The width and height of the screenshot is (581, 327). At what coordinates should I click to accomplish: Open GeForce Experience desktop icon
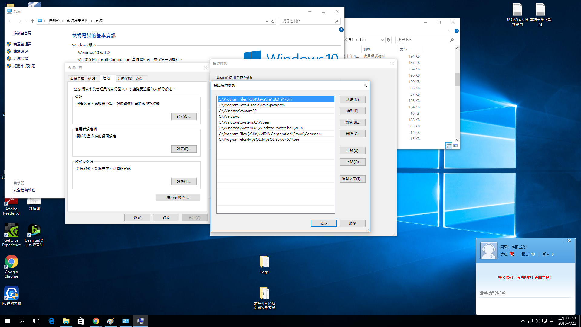tap(11, 235)
